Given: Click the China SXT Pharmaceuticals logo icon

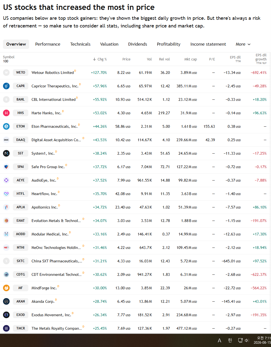Looking at the screenshot, I should coord(6,261).
